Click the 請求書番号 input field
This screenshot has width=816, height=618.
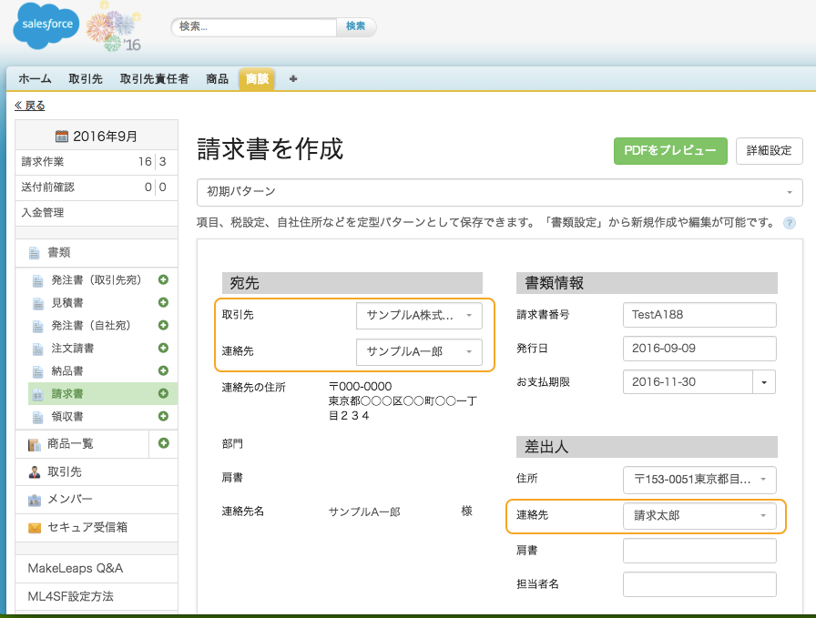click(x=699, y=315)
